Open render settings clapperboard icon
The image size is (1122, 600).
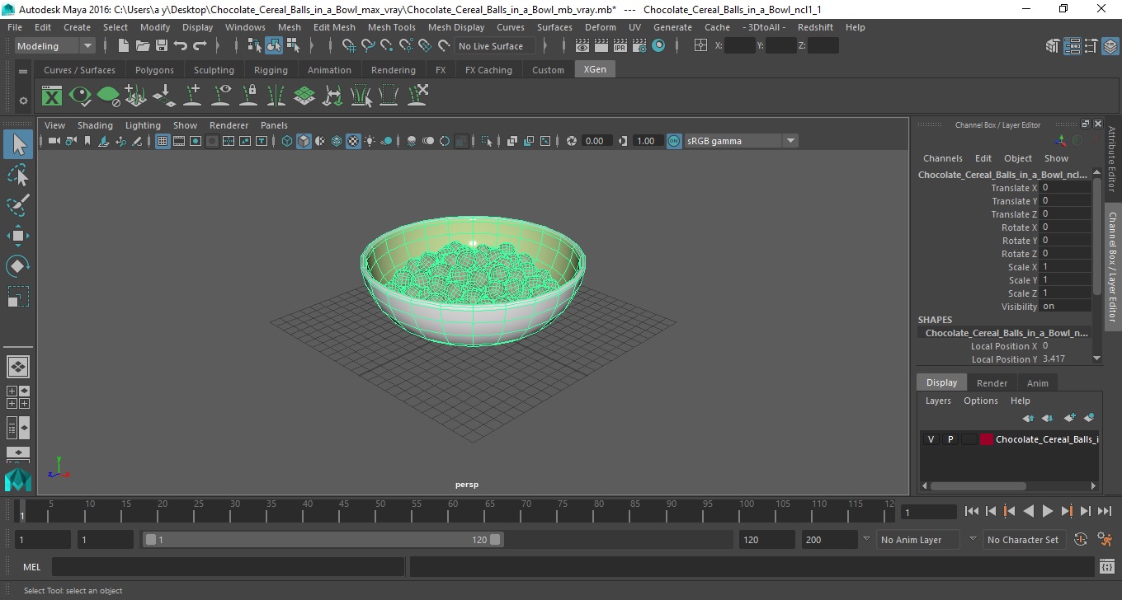pos(639,46)
